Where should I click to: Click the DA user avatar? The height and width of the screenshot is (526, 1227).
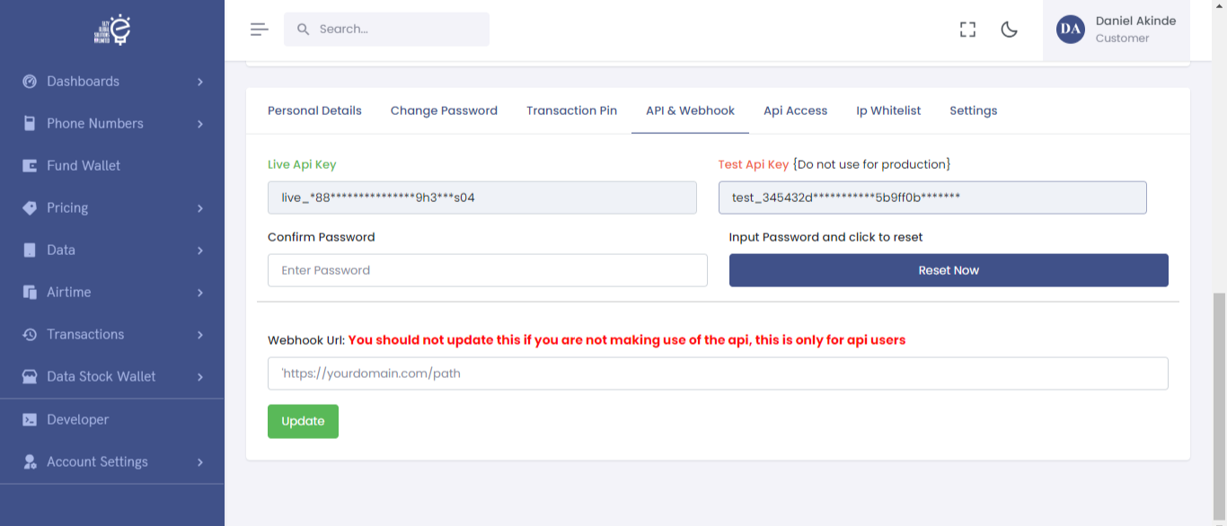click(1070, 30)
